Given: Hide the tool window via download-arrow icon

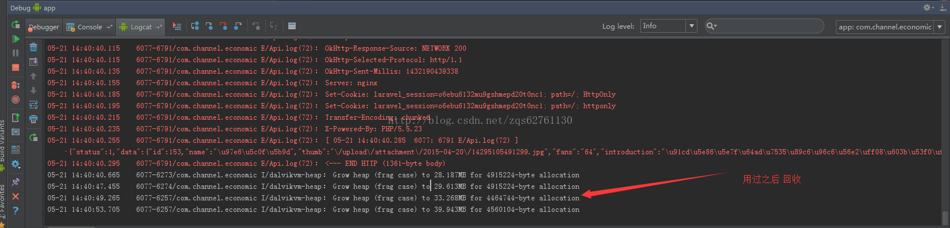Looking at the screenshot, I should click(943, 7).
